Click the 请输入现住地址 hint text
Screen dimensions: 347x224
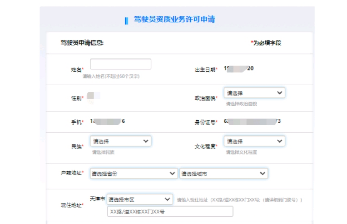pos(240,200)
